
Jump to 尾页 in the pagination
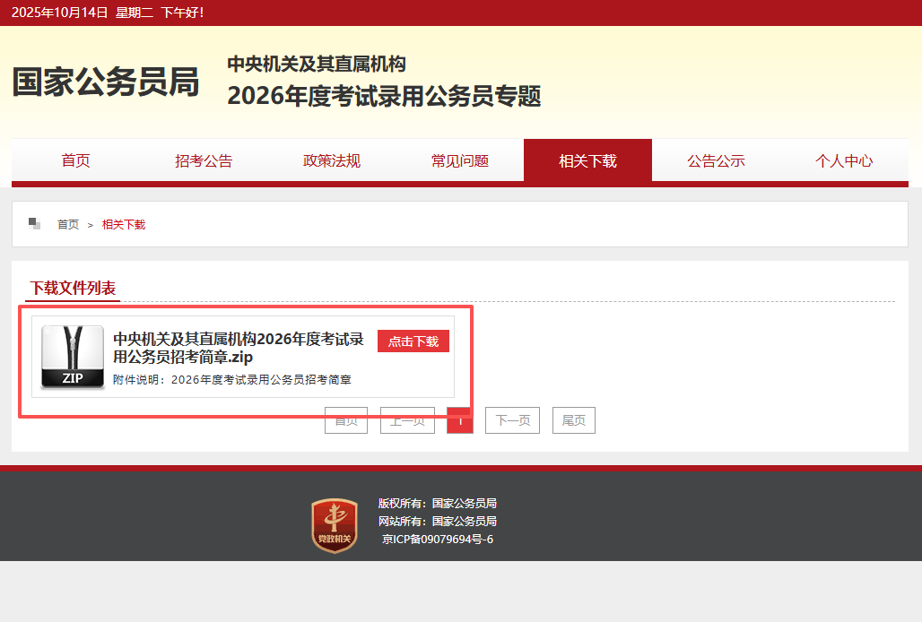point(574,420)
